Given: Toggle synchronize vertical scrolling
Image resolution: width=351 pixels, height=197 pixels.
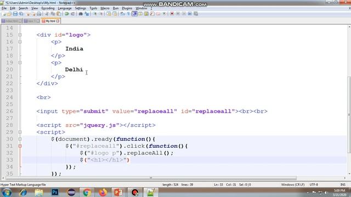Looking at the screenshot, I should [109, 14].
